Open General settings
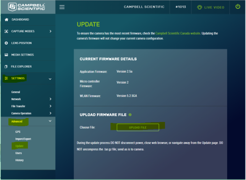Image resolution: width=246 pixels, height=180 pixels. (16, 92)
